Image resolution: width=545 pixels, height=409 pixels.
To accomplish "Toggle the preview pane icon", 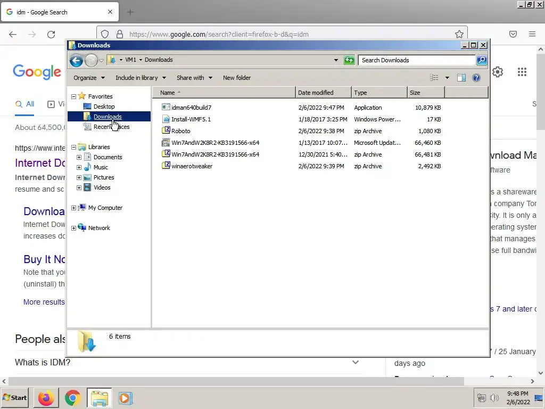I will [461, 78].
